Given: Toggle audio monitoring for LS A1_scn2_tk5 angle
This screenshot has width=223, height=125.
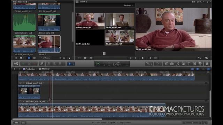Looking at the screenshot, I should coord(24,83).
